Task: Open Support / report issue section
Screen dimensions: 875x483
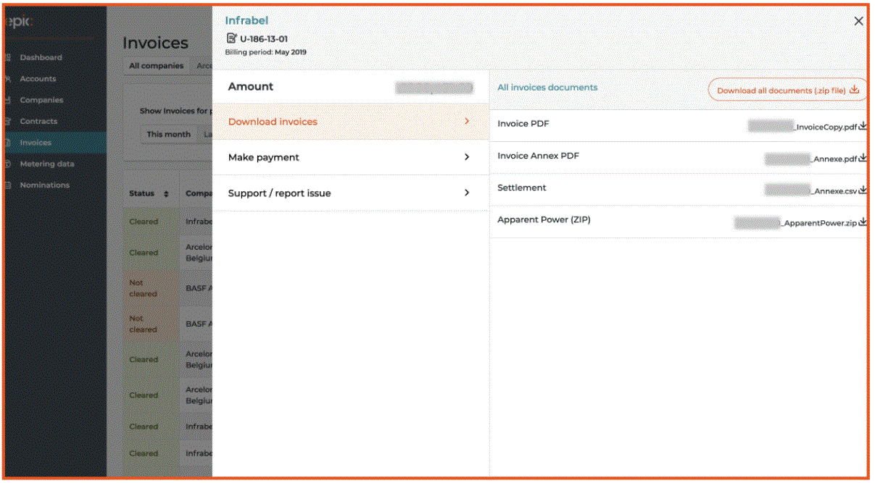Action: (x=351, y=193)
